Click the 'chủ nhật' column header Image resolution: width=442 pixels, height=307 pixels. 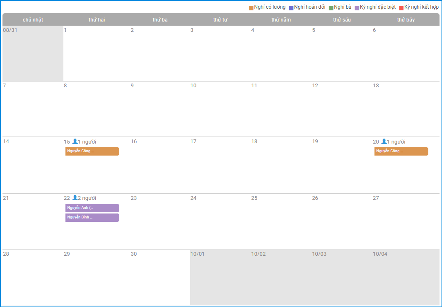click(x=33, y=20)
